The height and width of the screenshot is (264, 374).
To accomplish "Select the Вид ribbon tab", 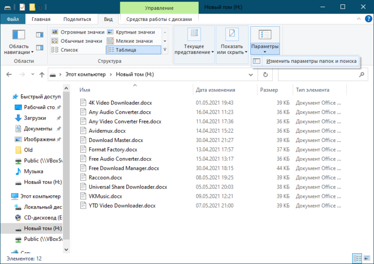I will tap(108, 19).
